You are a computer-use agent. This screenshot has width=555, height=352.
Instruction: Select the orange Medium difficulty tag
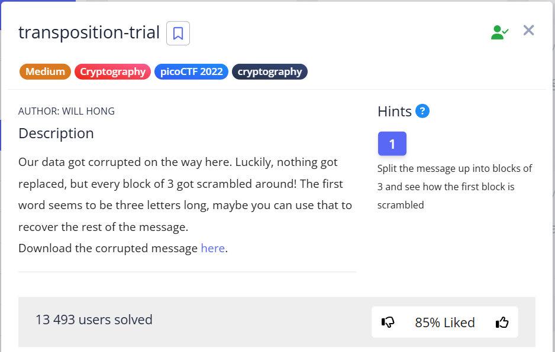45,72
